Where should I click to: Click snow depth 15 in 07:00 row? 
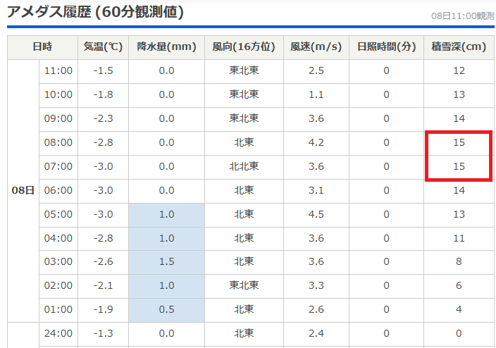click(459, 166)
